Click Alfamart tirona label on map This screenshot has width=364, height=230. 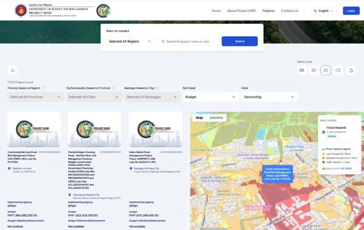point(294,148)
